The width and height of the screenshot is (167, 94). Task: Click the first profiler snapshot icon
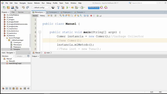(x=102, y=8)
